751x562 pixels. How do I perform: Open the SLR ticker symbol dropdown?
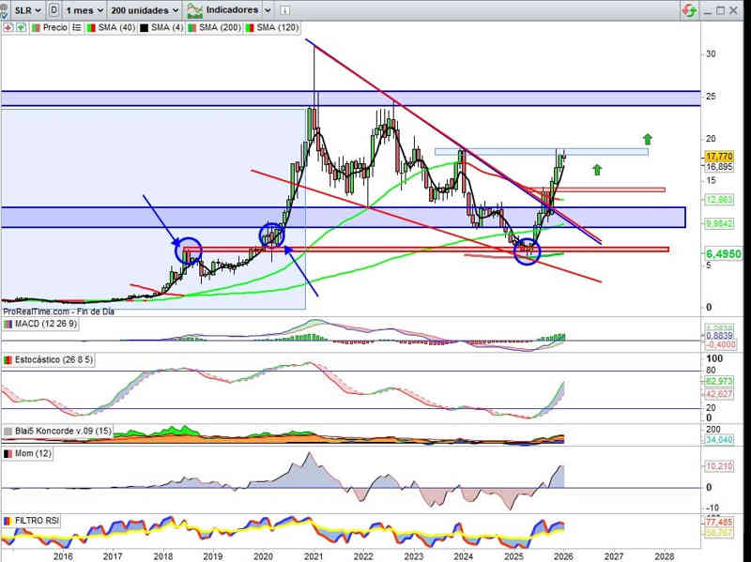[23, 9]
